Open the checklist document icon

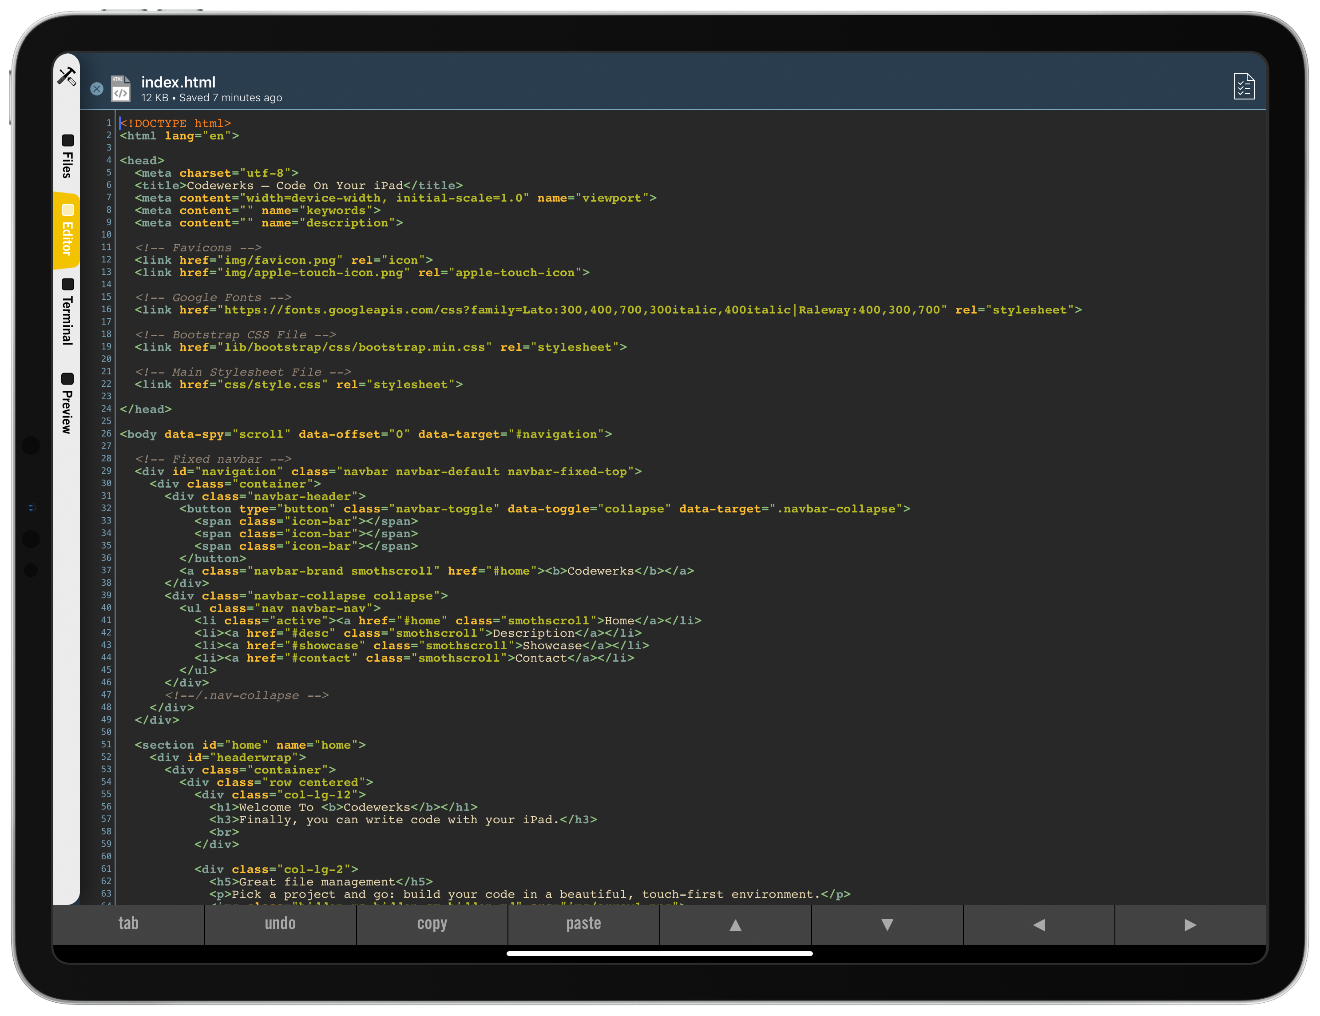[x=1244, y=87]
